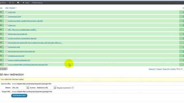
Task: Open the honeymoon-villa.html family vacations link
Action: pos(25,21)
